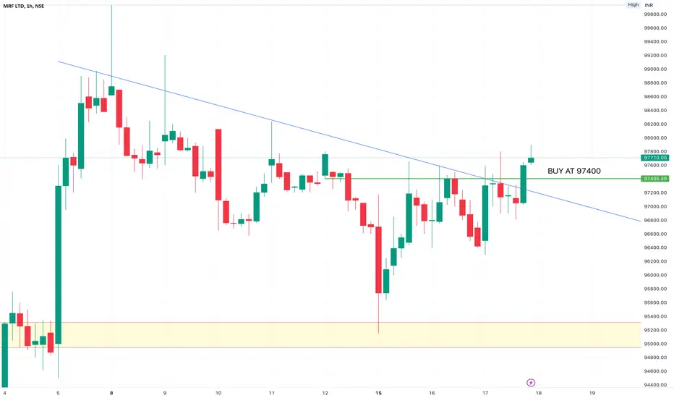This screenshot has height=398, width=674.
Task: Click the green 97405.40 price line label
Action: point(655,179)
